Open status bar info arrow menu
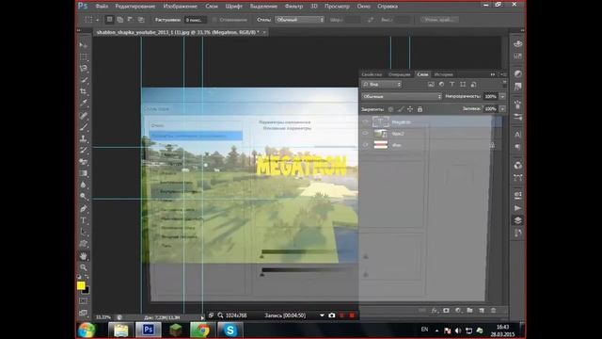 pos(202,317)
